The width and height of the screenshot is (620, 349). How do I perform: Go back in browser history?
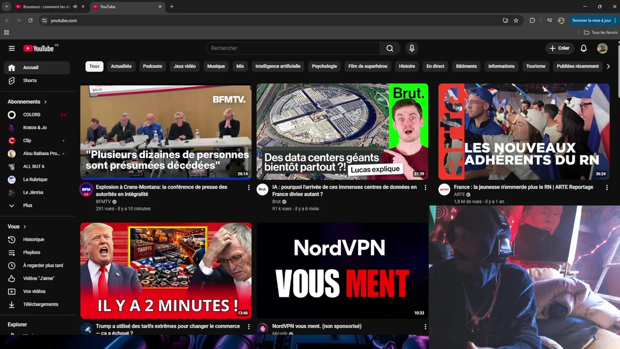click(x=7, y=20)
